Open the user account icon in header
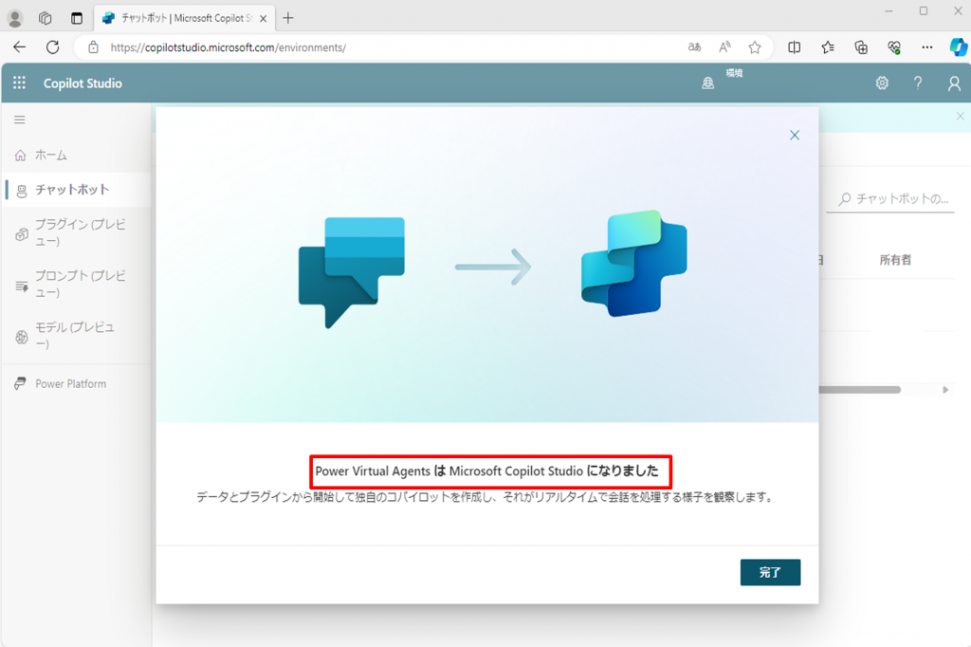971x647 pixels. 954,83
